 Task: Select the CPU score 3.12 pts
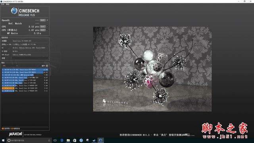click(x=34, y=27)
